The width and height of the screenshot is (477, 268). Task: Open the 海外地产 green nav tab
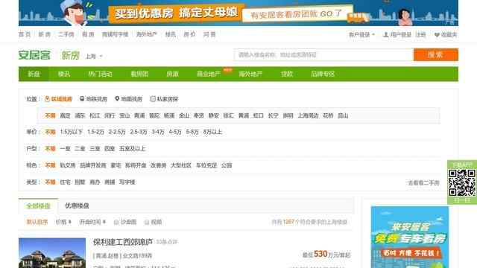(250, 74)
